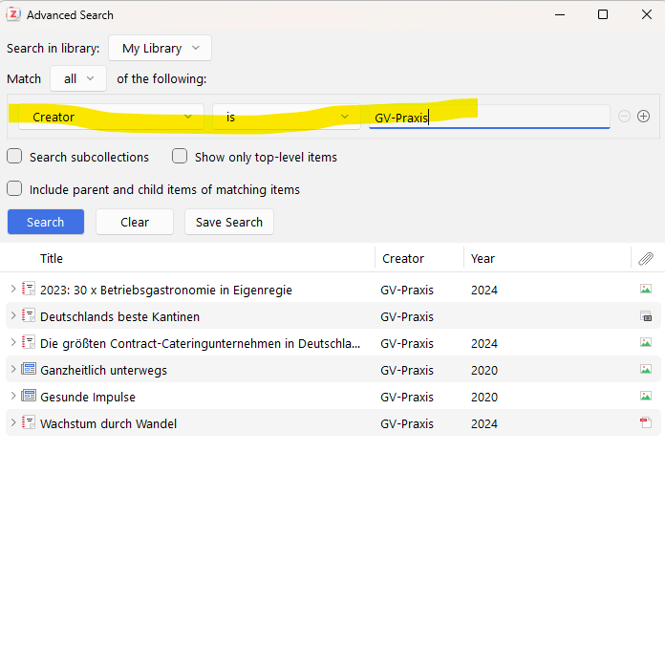Click the remove search condition minus icon
This screenshot has height=647, width=665.
[624, 117]
